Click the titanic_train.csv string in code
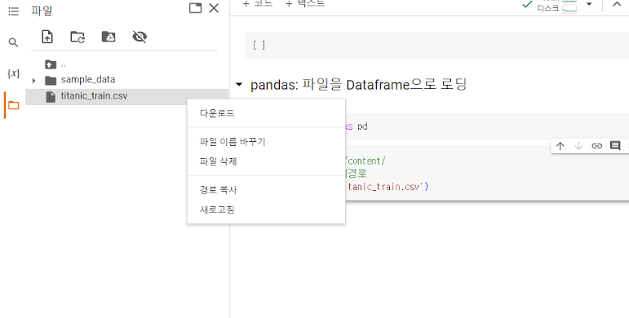This screenshot has width=629, height=318. coord(384,187)
